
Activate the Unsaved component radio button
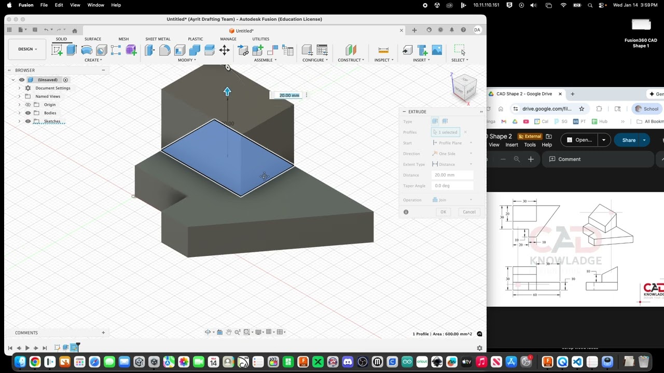[65, 80]
